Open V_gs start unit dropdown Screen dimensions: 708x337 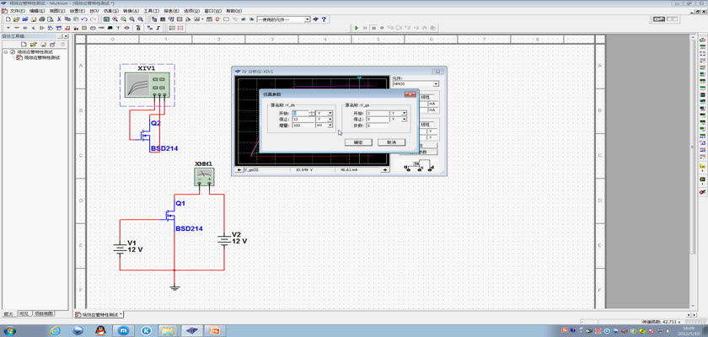coord(405,113)
